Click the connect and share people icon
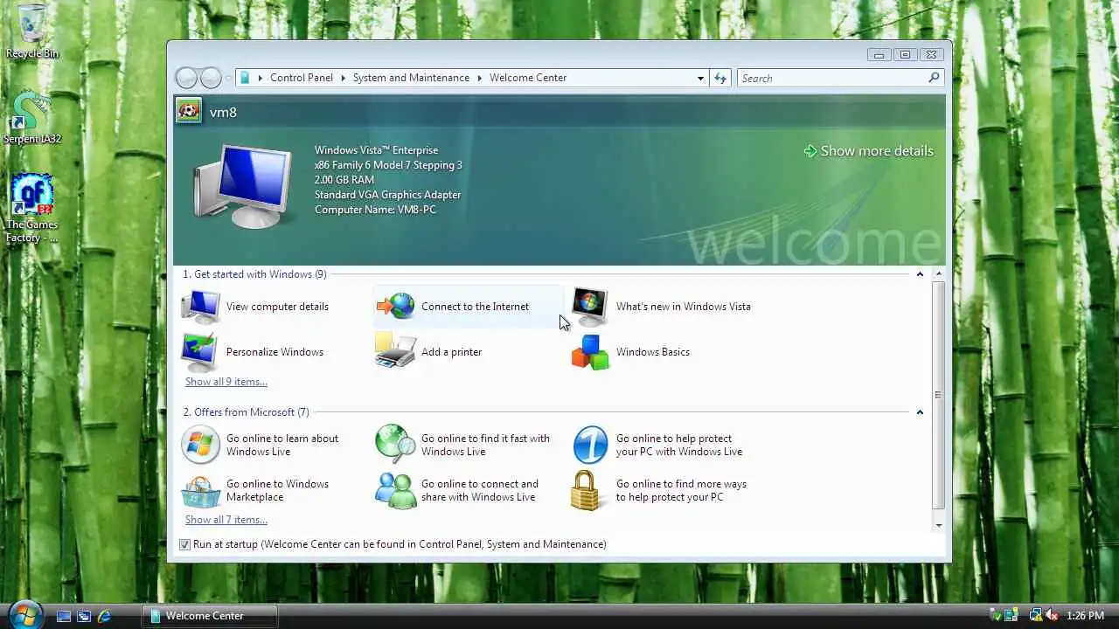Viewport: 1119px width, 629px height. click(x=395, y=490)
